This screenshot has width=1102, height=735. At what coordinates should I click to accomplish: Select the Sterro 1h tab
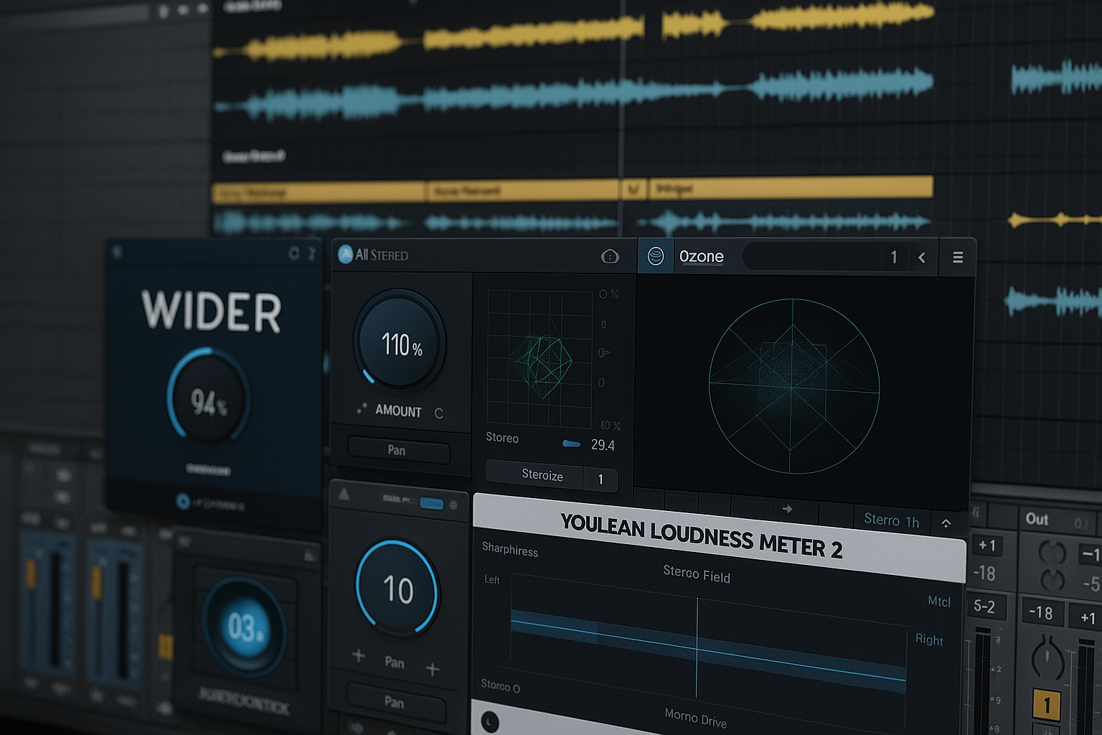[x=891, y=520]
